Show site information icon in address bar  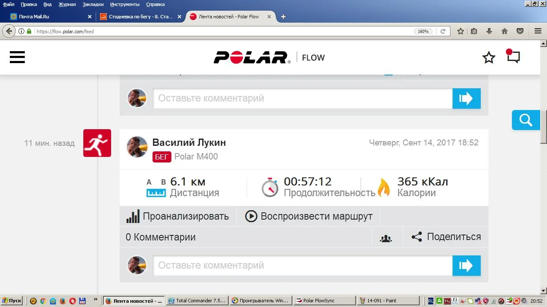click(x=21, y=31)
